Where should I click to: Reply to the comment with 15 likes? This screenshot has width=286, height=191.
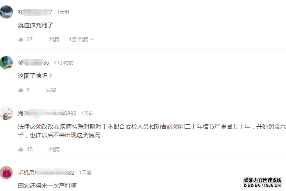click(x=54, y=149)
